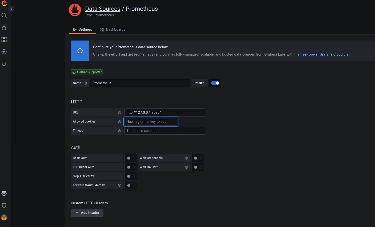Open the user profile avatar

[4, 217]
